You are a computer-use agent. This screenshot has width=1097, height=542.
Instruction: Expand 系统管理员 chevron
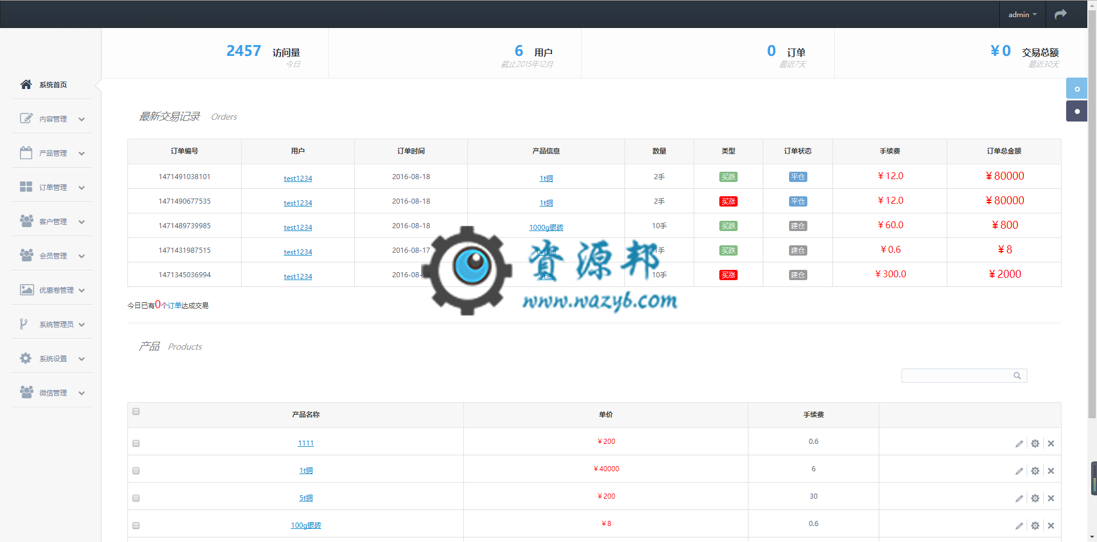pyautogui.click(x=82, y=325)
